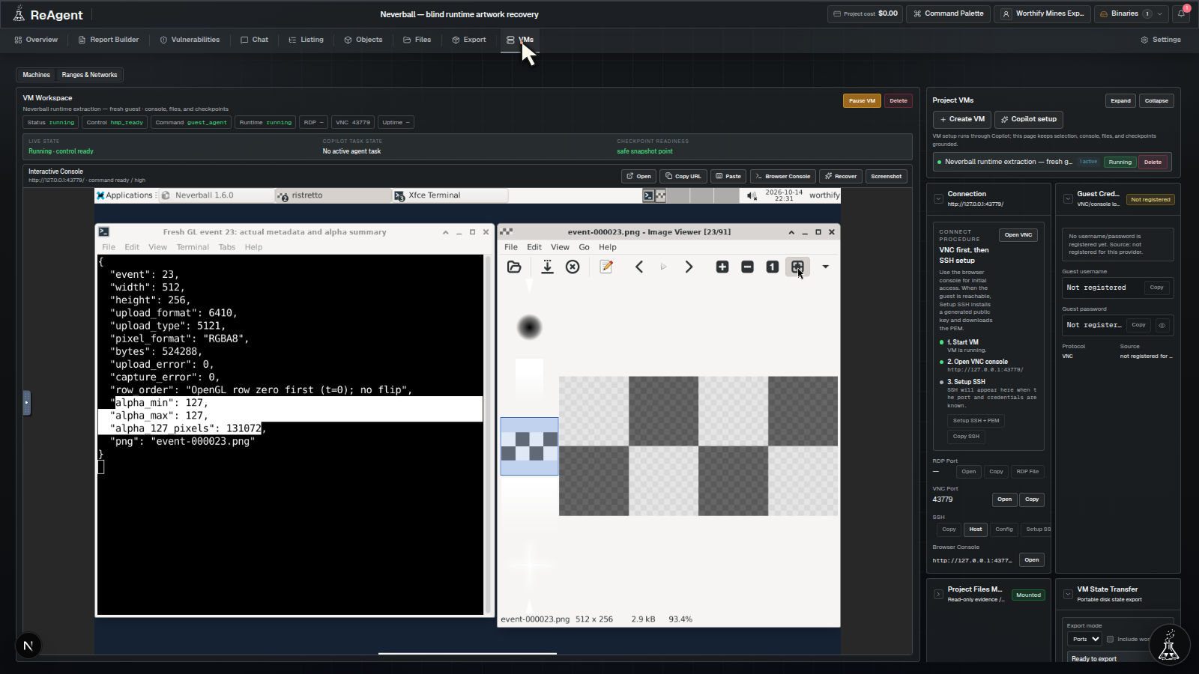Click the Open VNC button

(x=1018, y=235)
